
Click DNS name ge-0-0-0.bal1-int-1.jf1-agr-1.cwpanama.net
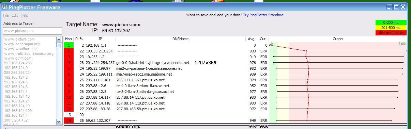point(153,63)
